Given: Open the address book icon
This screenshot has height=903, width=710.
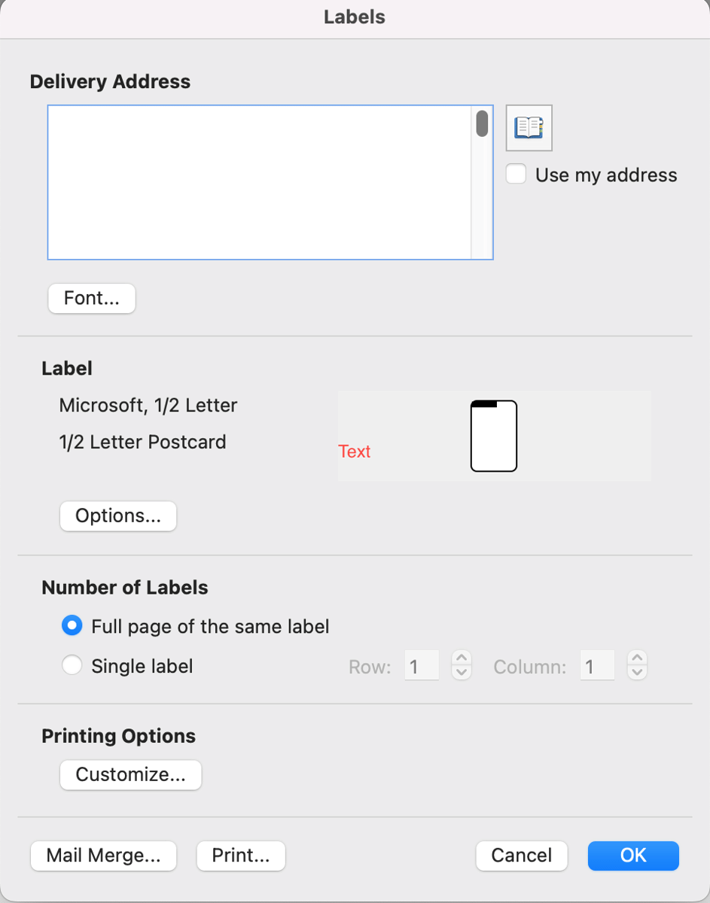Looking at the screenshot, I should pos(529,128).
